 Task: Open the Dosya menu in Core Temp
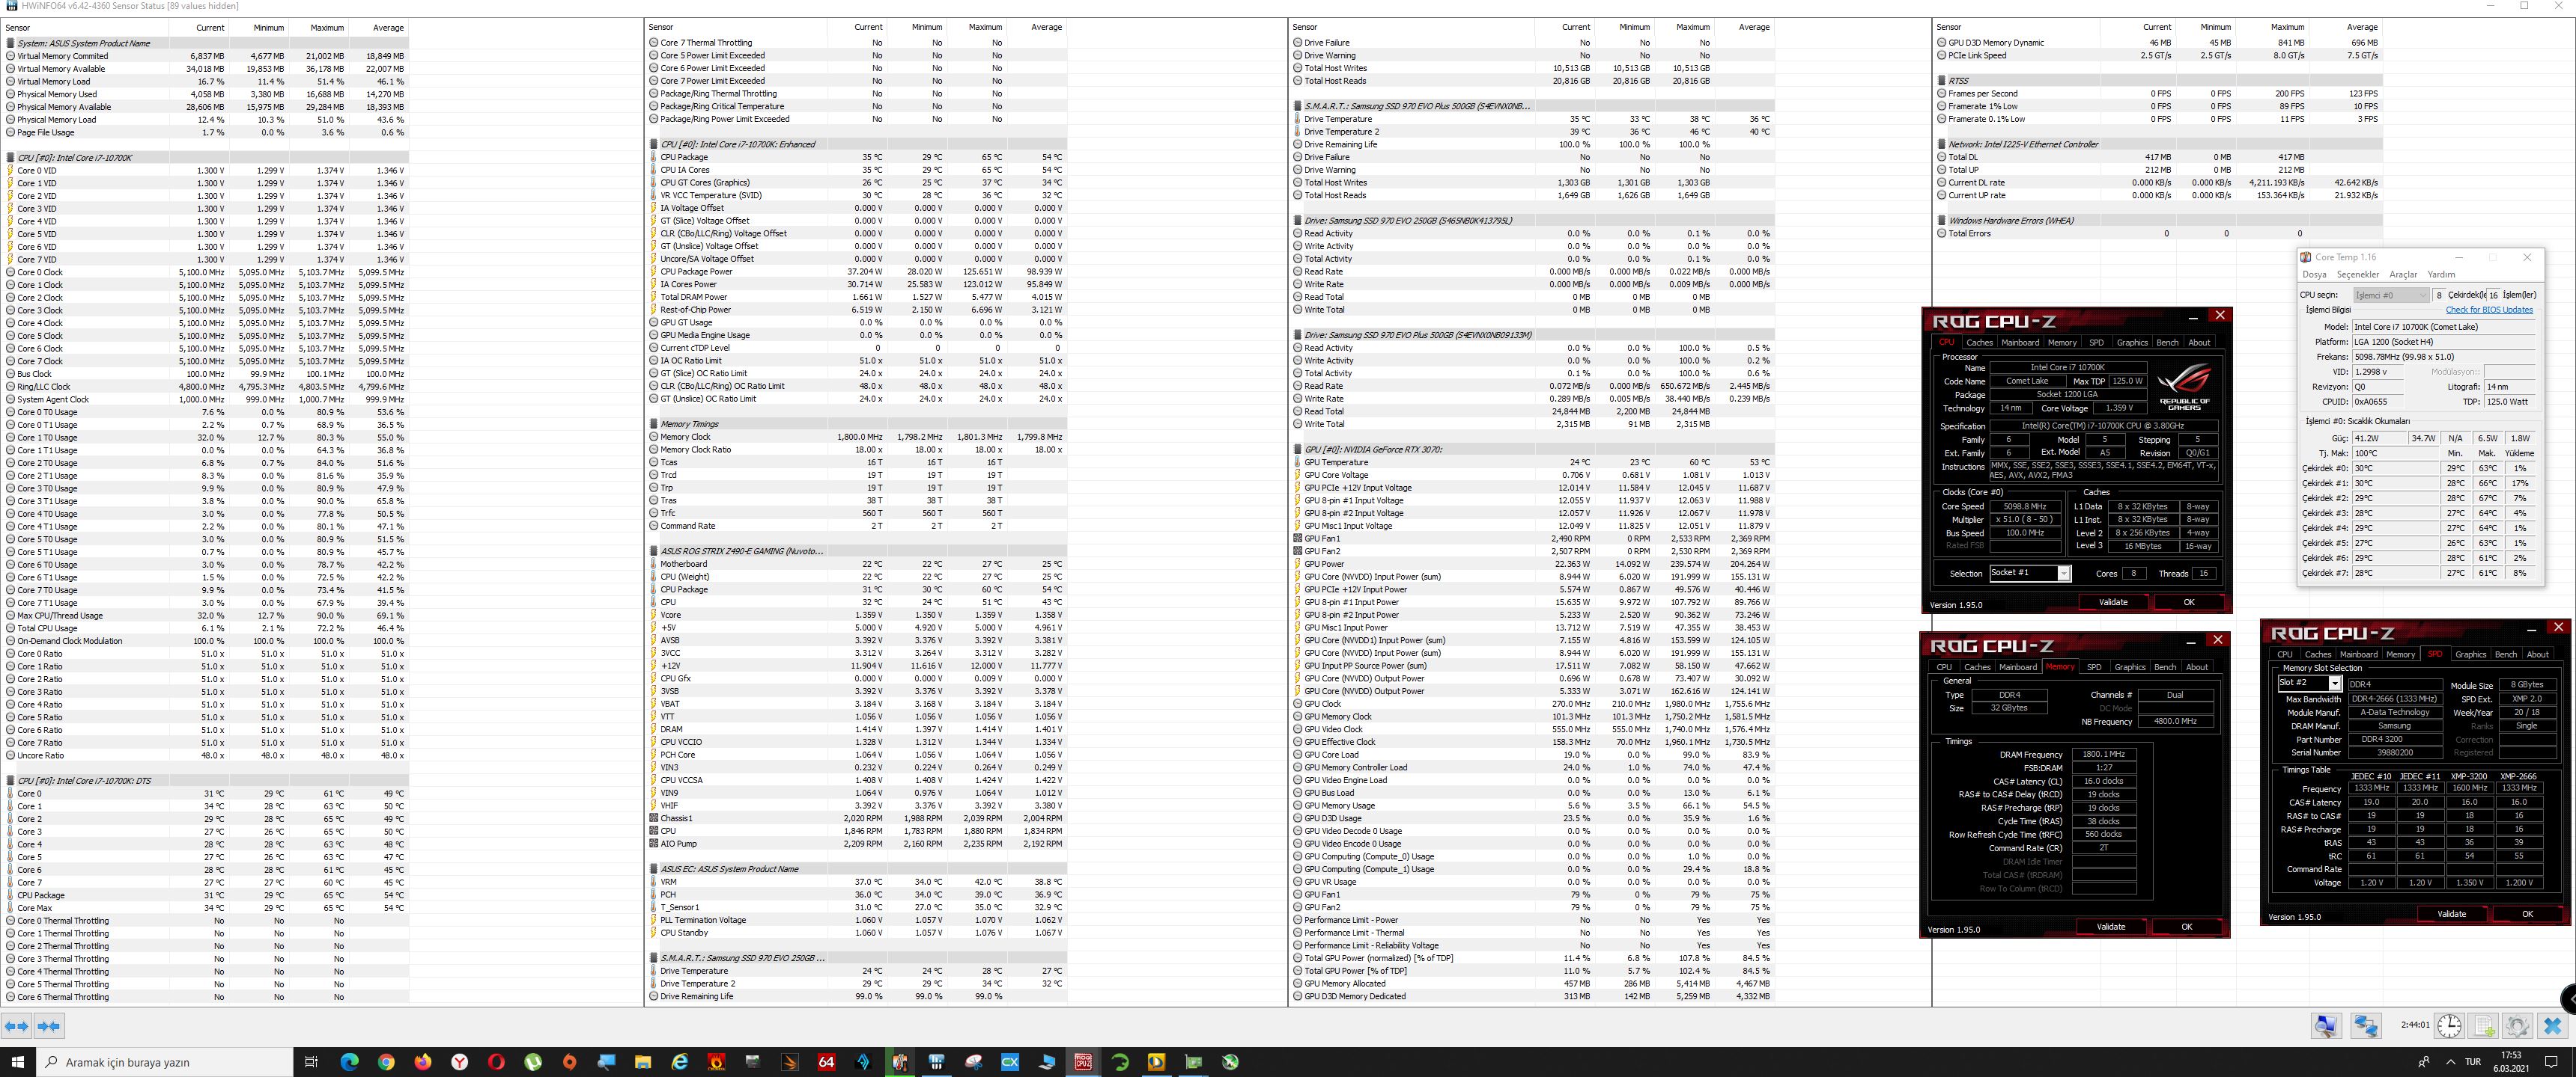pyautogui.click(x=2314, y=274)
